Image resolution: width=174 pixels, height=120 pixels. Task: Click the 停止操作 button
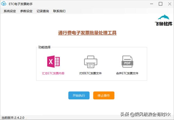(x=104, y=95)
